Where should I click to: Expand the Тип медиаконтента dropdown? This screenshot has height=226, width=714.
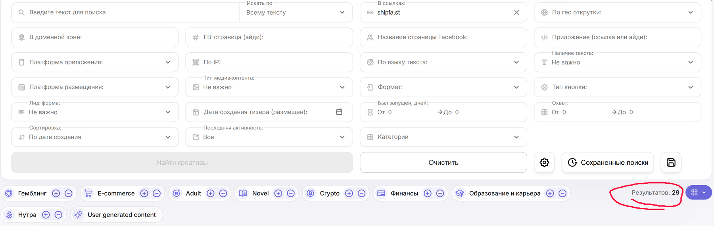(269, 87)
